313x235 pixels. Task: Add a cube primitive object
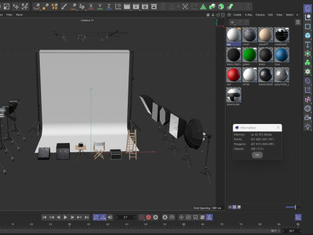[308, 35]
